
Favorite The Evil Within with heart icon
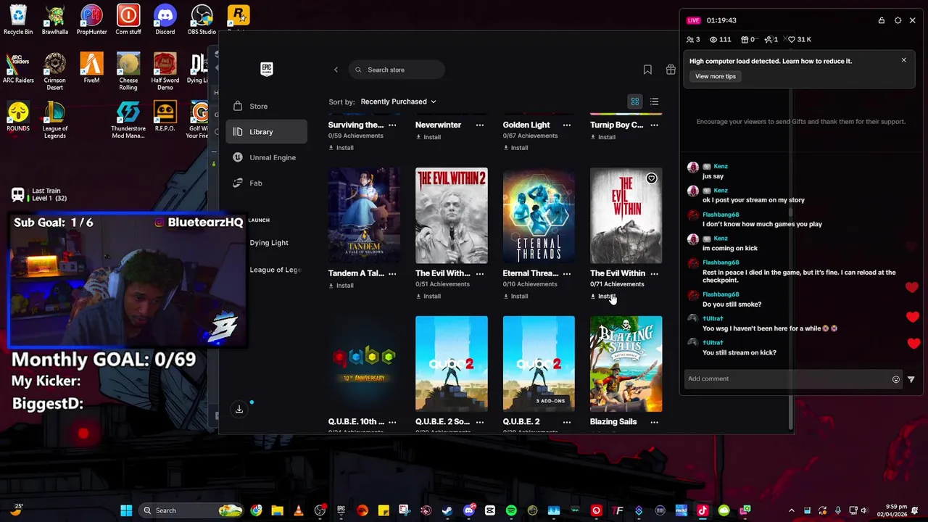[651, 178]
